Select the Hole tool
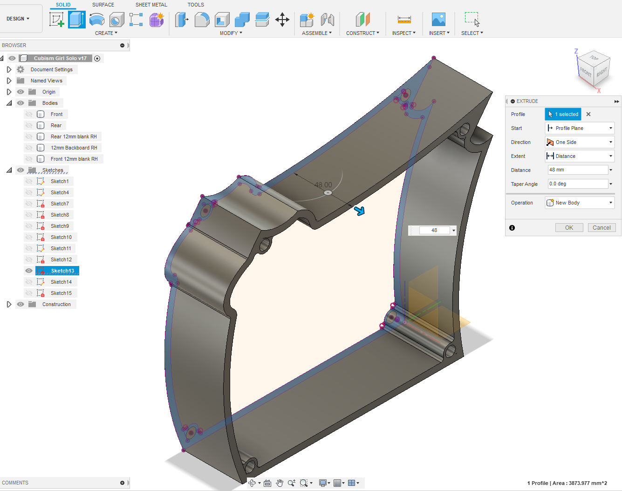622x491 pixels. pos(116,20)
